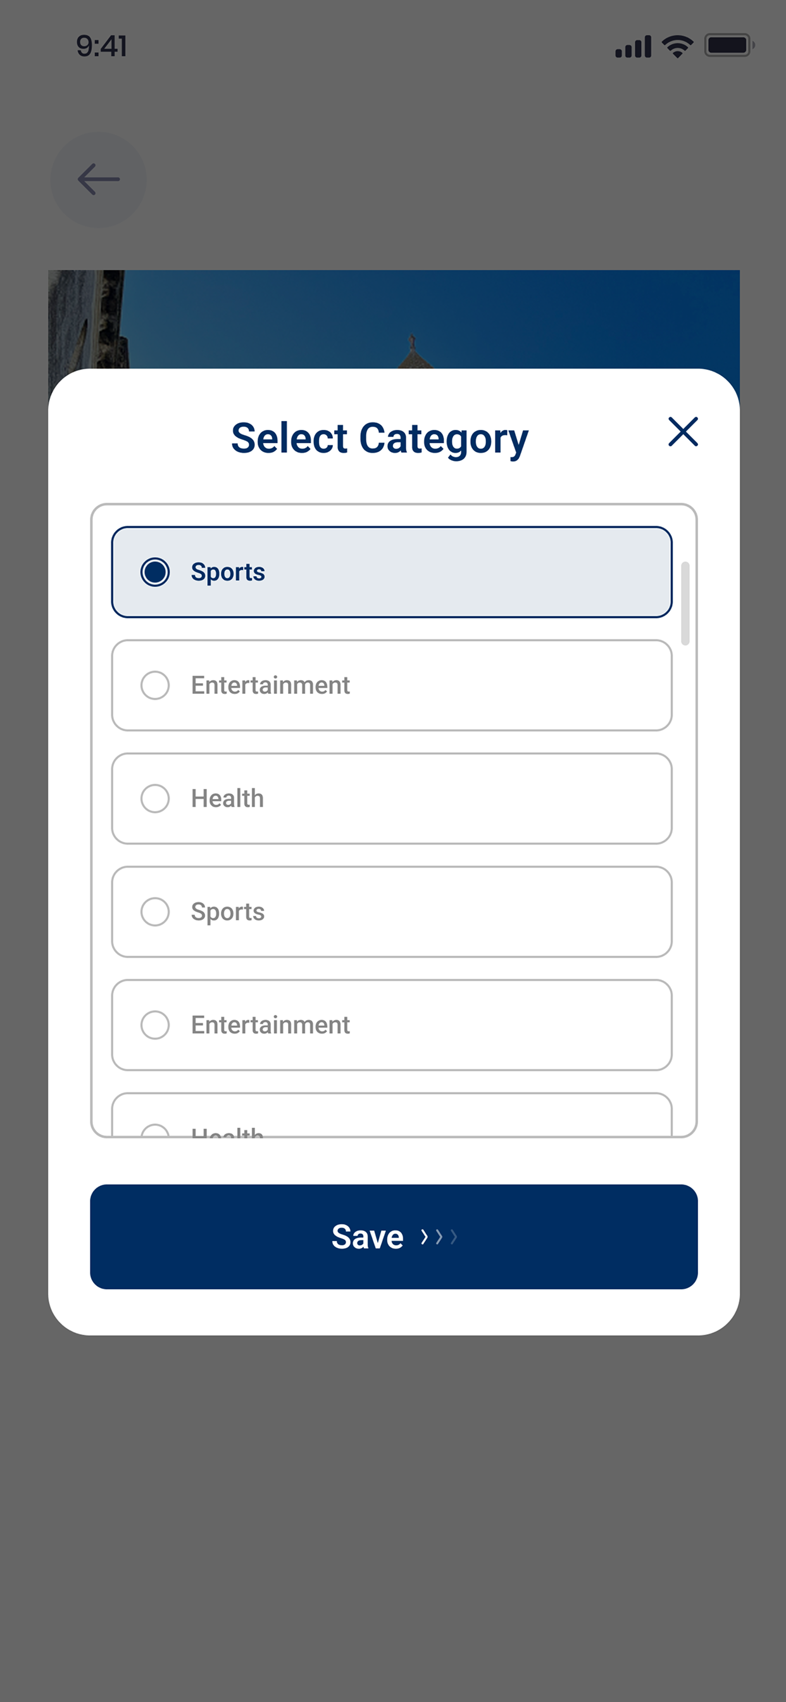Screen dimensions: 786x1702
Task: Click the triple chevron arrows on Save
Action: 439,1236
